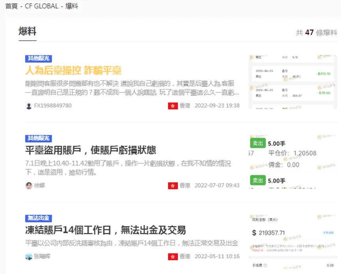Click description starting 平臺以公司內部反洗錢審核
The height and width of the screenshot is (274, 341).
tap(131, 243)
